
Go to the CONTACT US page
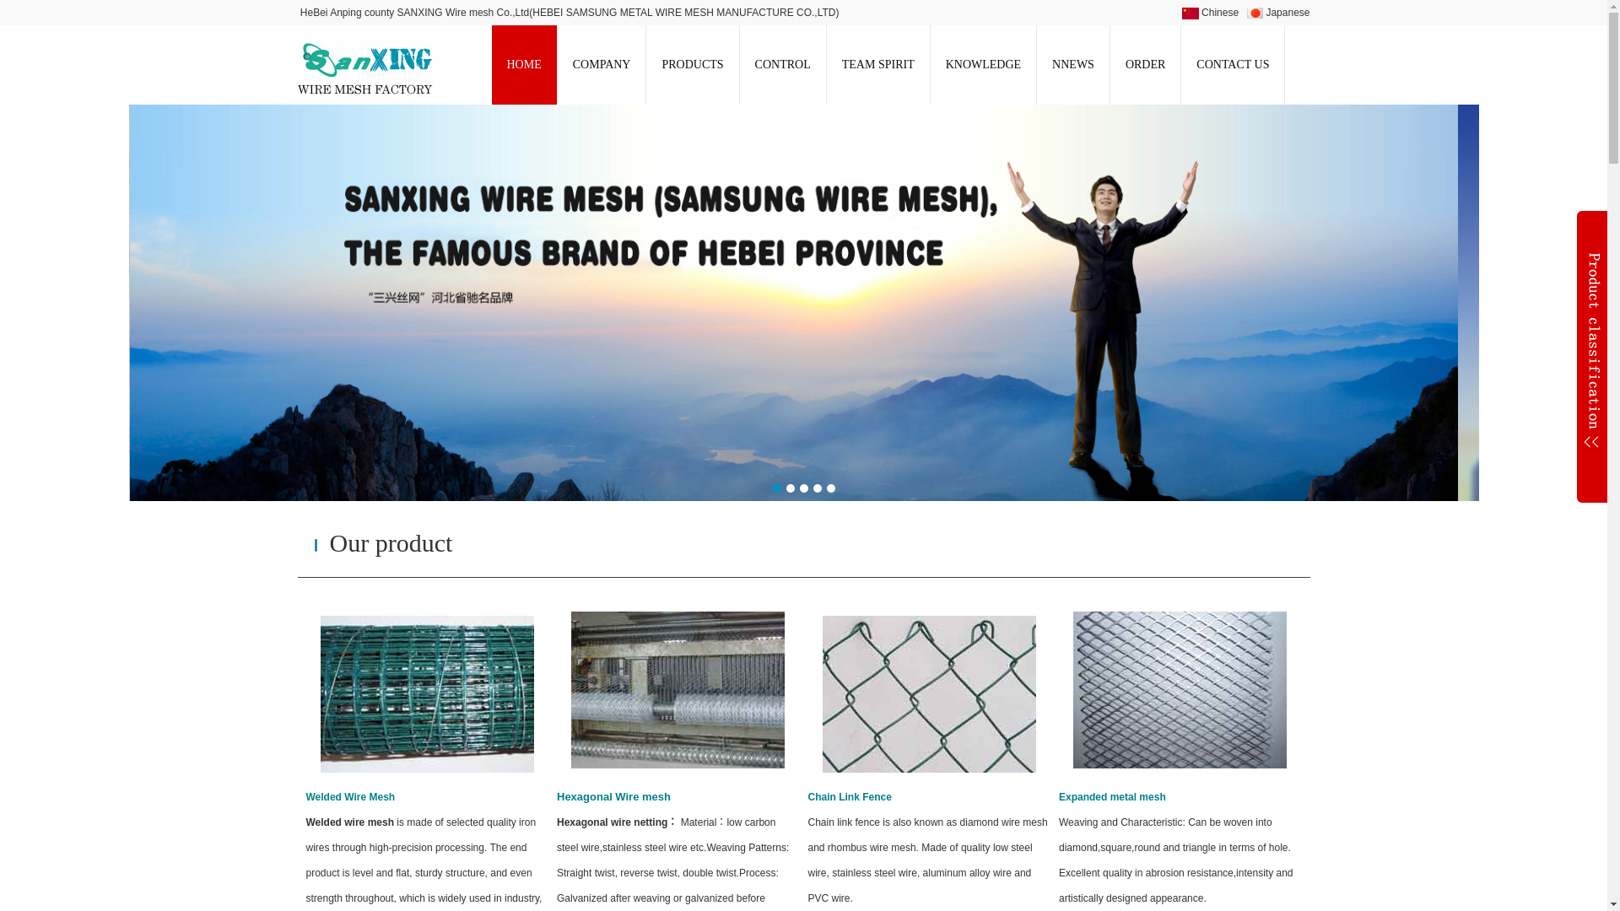1232,65
